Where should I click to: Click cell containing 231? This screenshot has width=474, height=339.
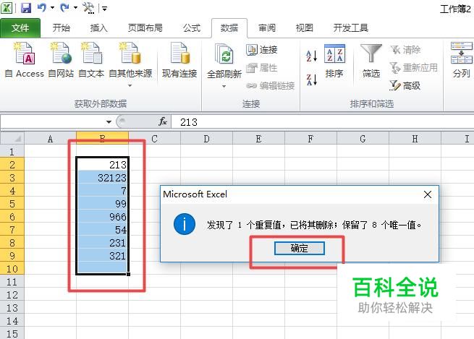point(103,242)
